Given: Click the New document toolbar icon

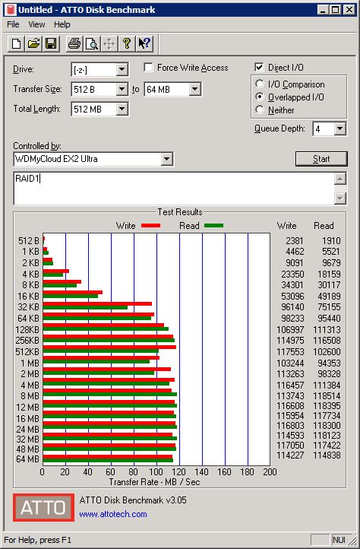Looking at the screenshot, I should tap(16, 44).
